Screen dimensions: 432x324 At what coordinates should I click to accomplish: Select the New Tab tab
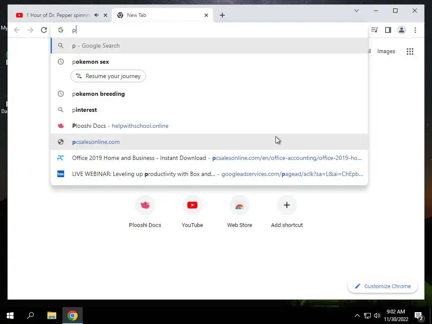(x=162, y=15)
